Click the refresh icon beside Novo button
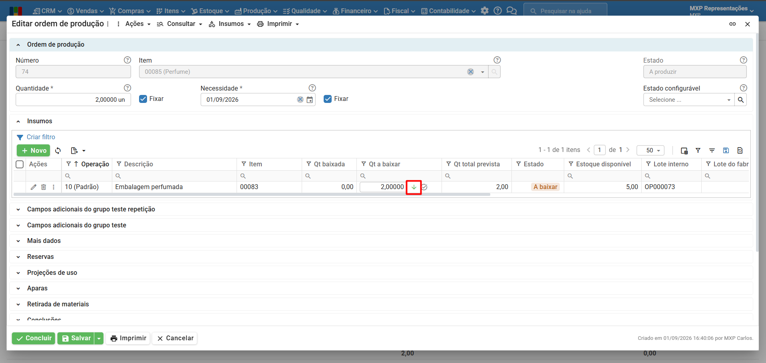This screenshot has width=766, height=363. [58, 150]
